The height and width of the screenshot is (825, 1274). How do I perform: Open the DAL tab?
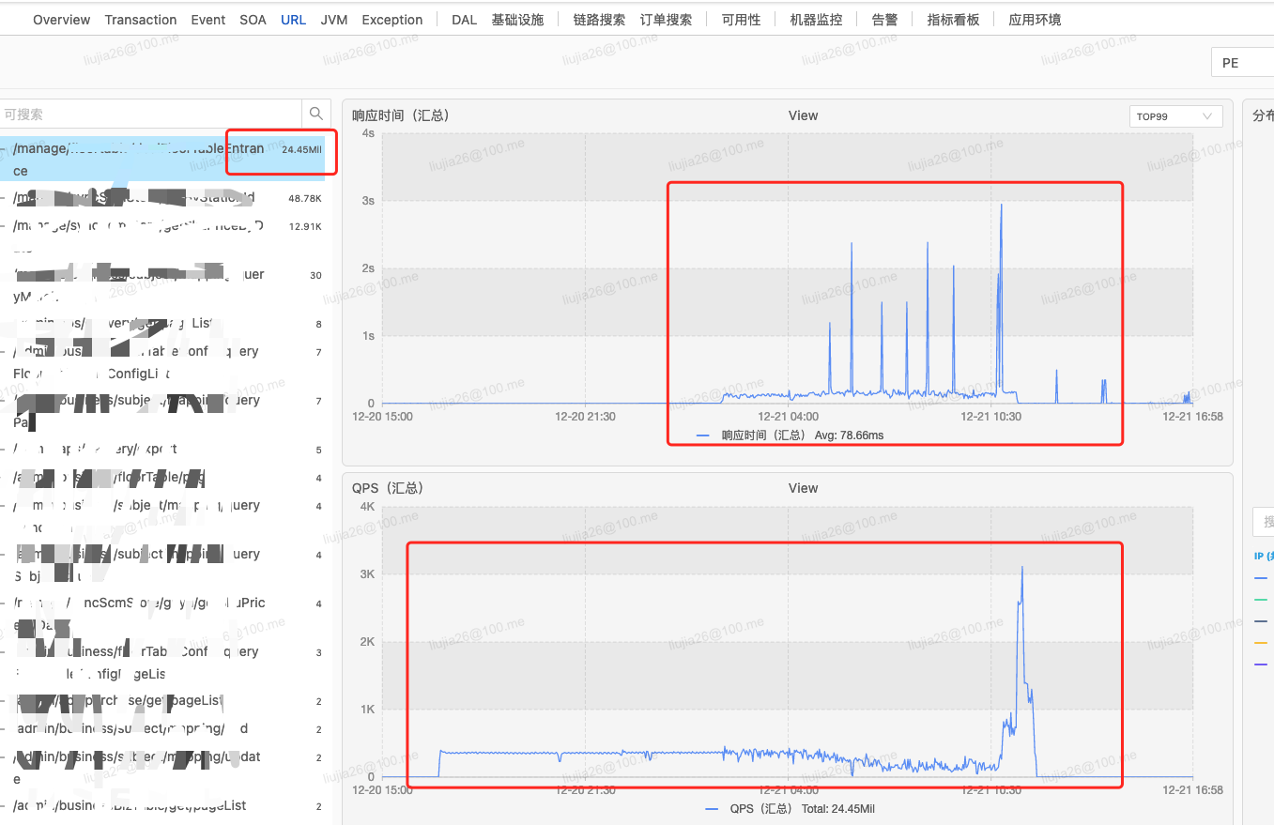tap(464, 20)
